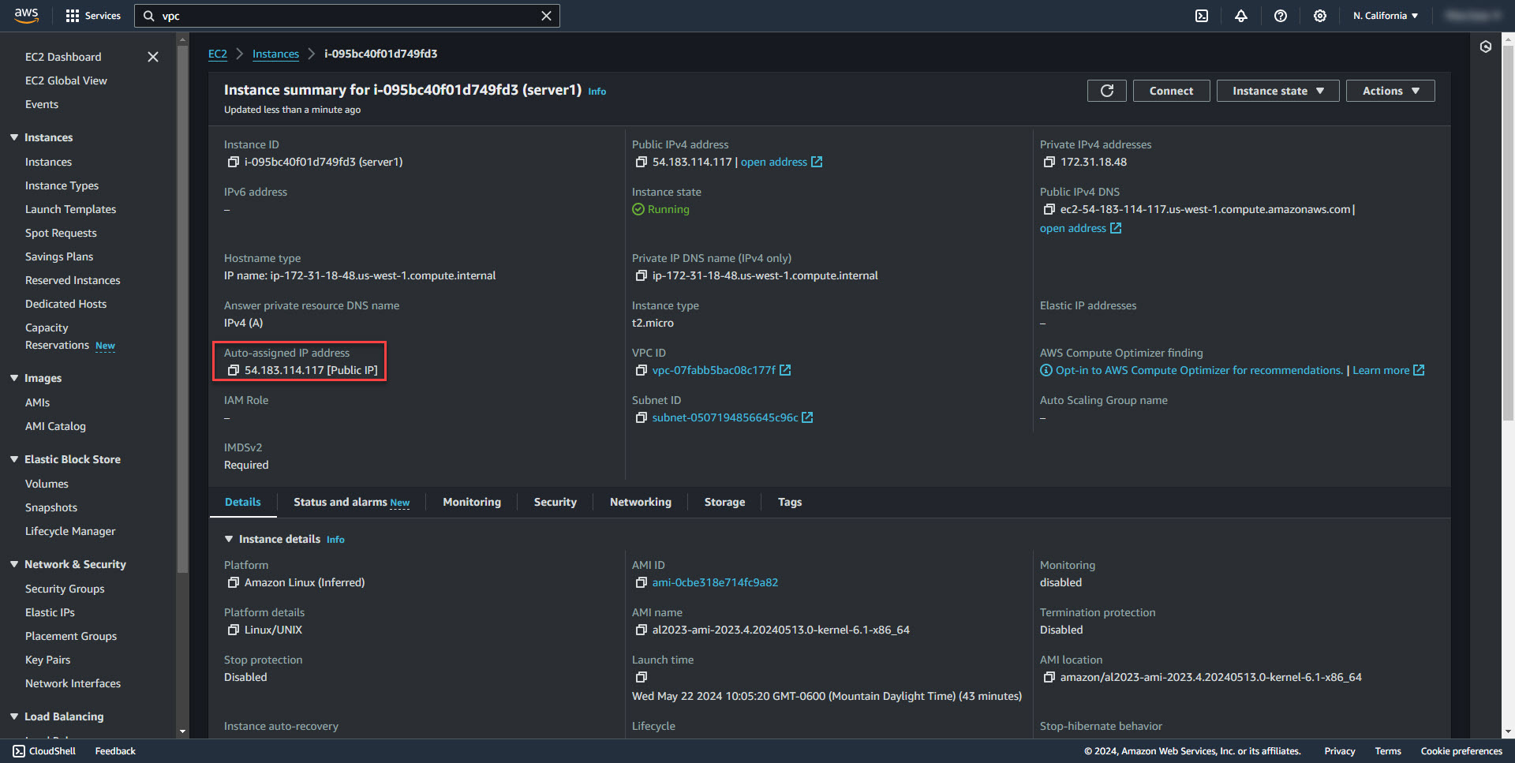Click inside the vpc search field
The width and height of the screenshot is (1515, 763).
347,16
